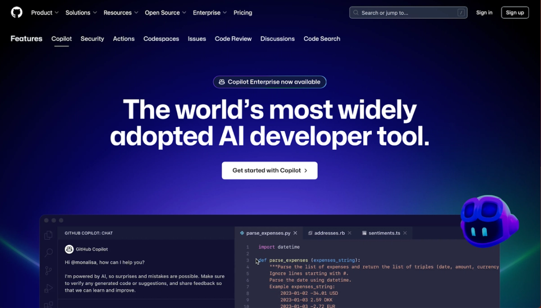The height and width of the screenshot is (308, 541).
Task: Click the 'Parse the date using datetime.' line
Action: [310, 280]
